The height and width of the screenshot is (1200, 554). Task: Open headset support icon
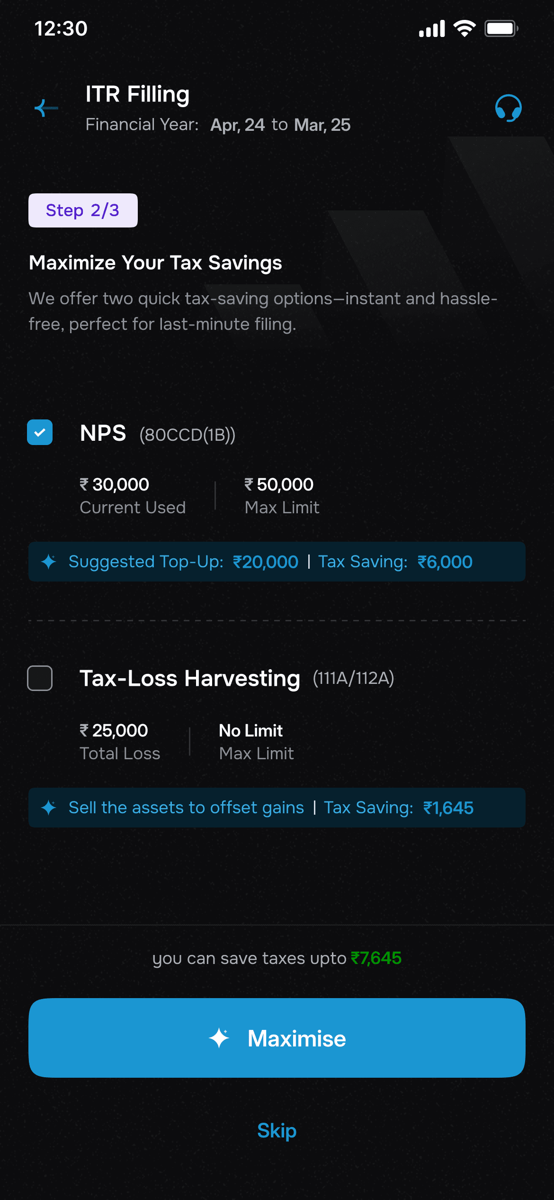click(x=508, y=108)
